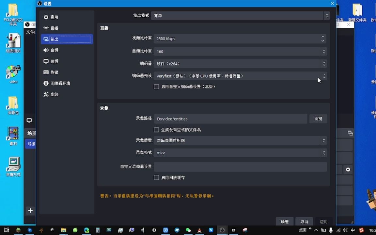Open the PCL2版本文件夹 desktop folder
376x235 pixels.
click(13, 14)
